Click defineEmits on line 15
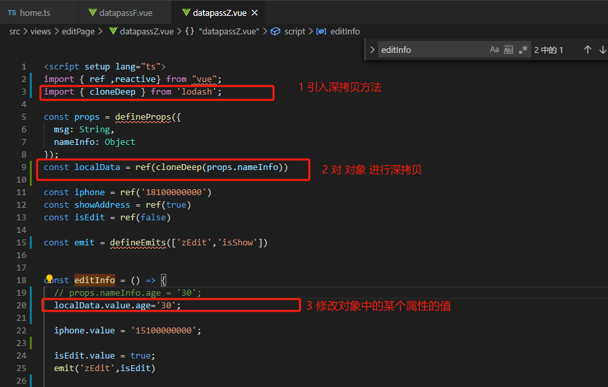Viewport: 608px width, 387px height. (138, 243)
